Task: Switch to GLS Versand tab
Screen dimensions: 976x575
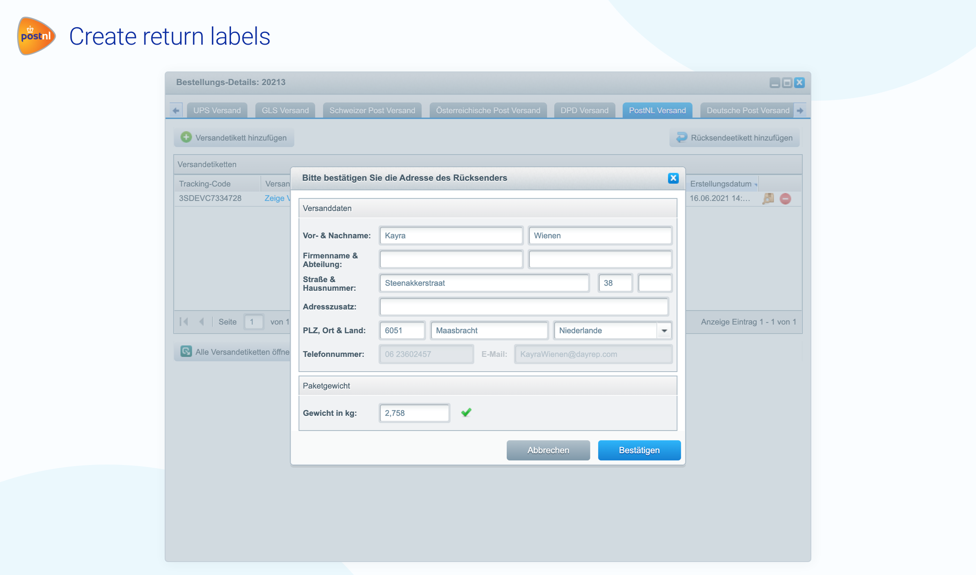Action: coord(285,110)
